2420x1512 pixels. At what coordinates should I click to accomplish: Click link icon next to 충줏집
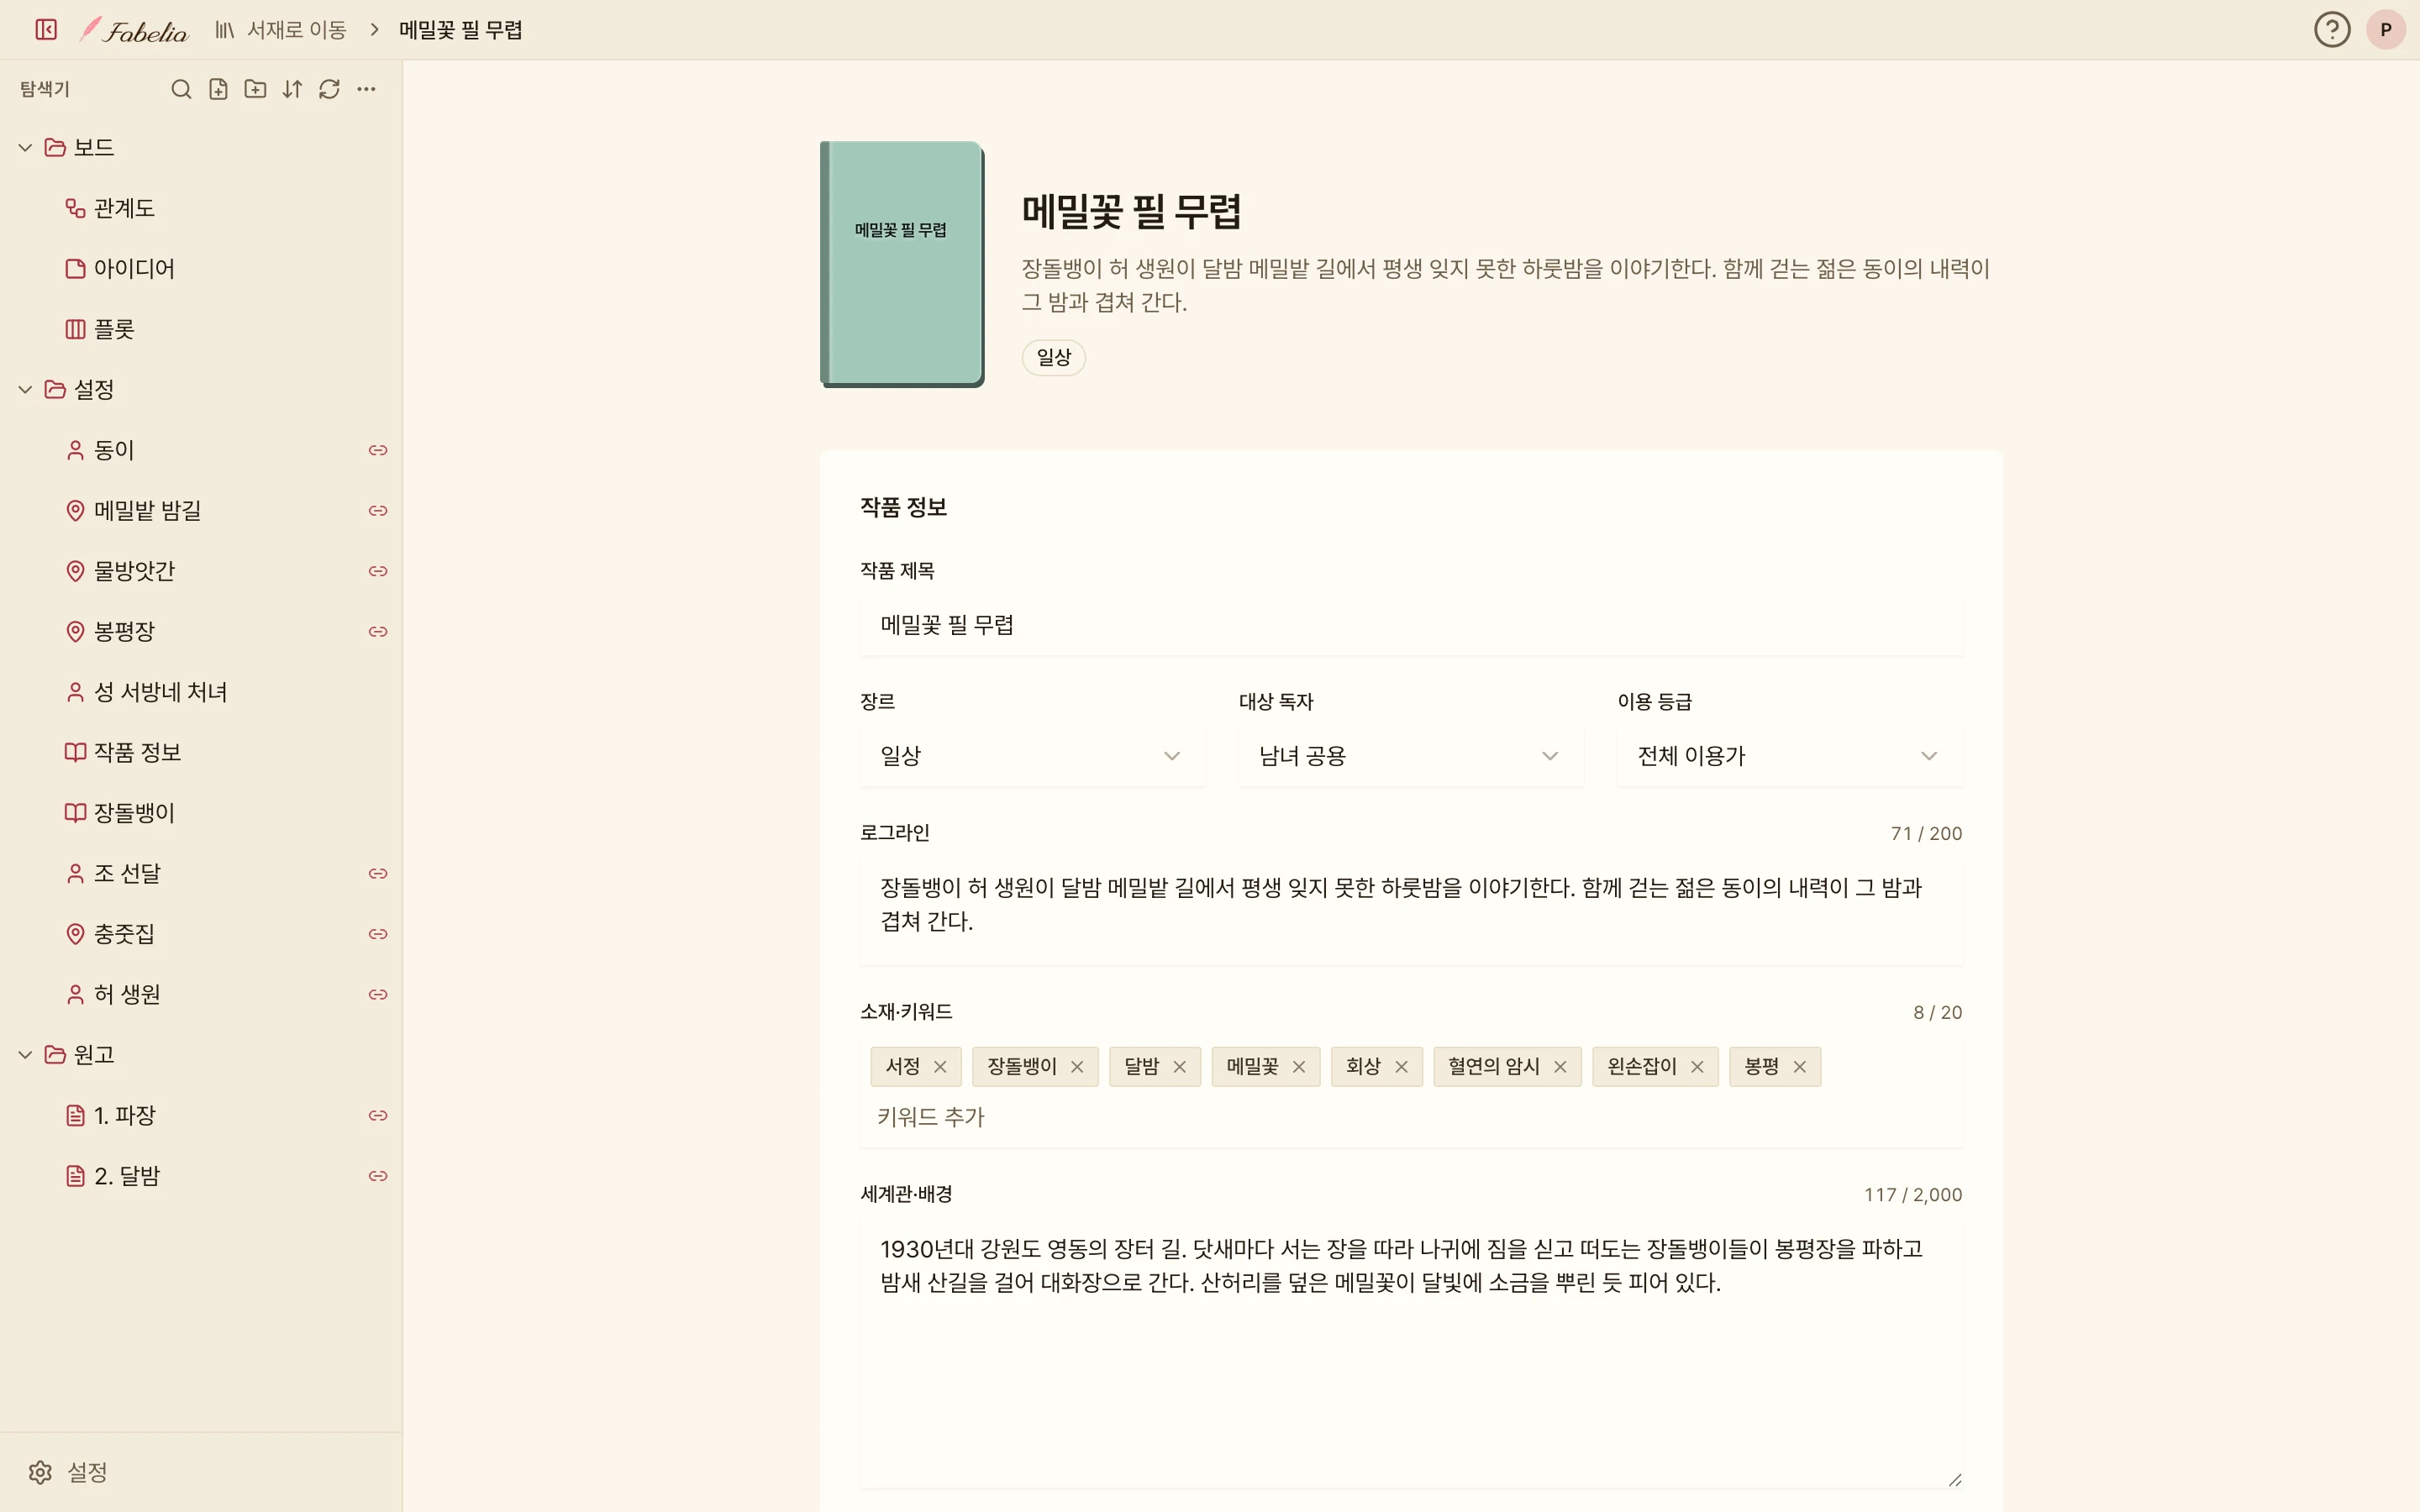tap(378, 934)
